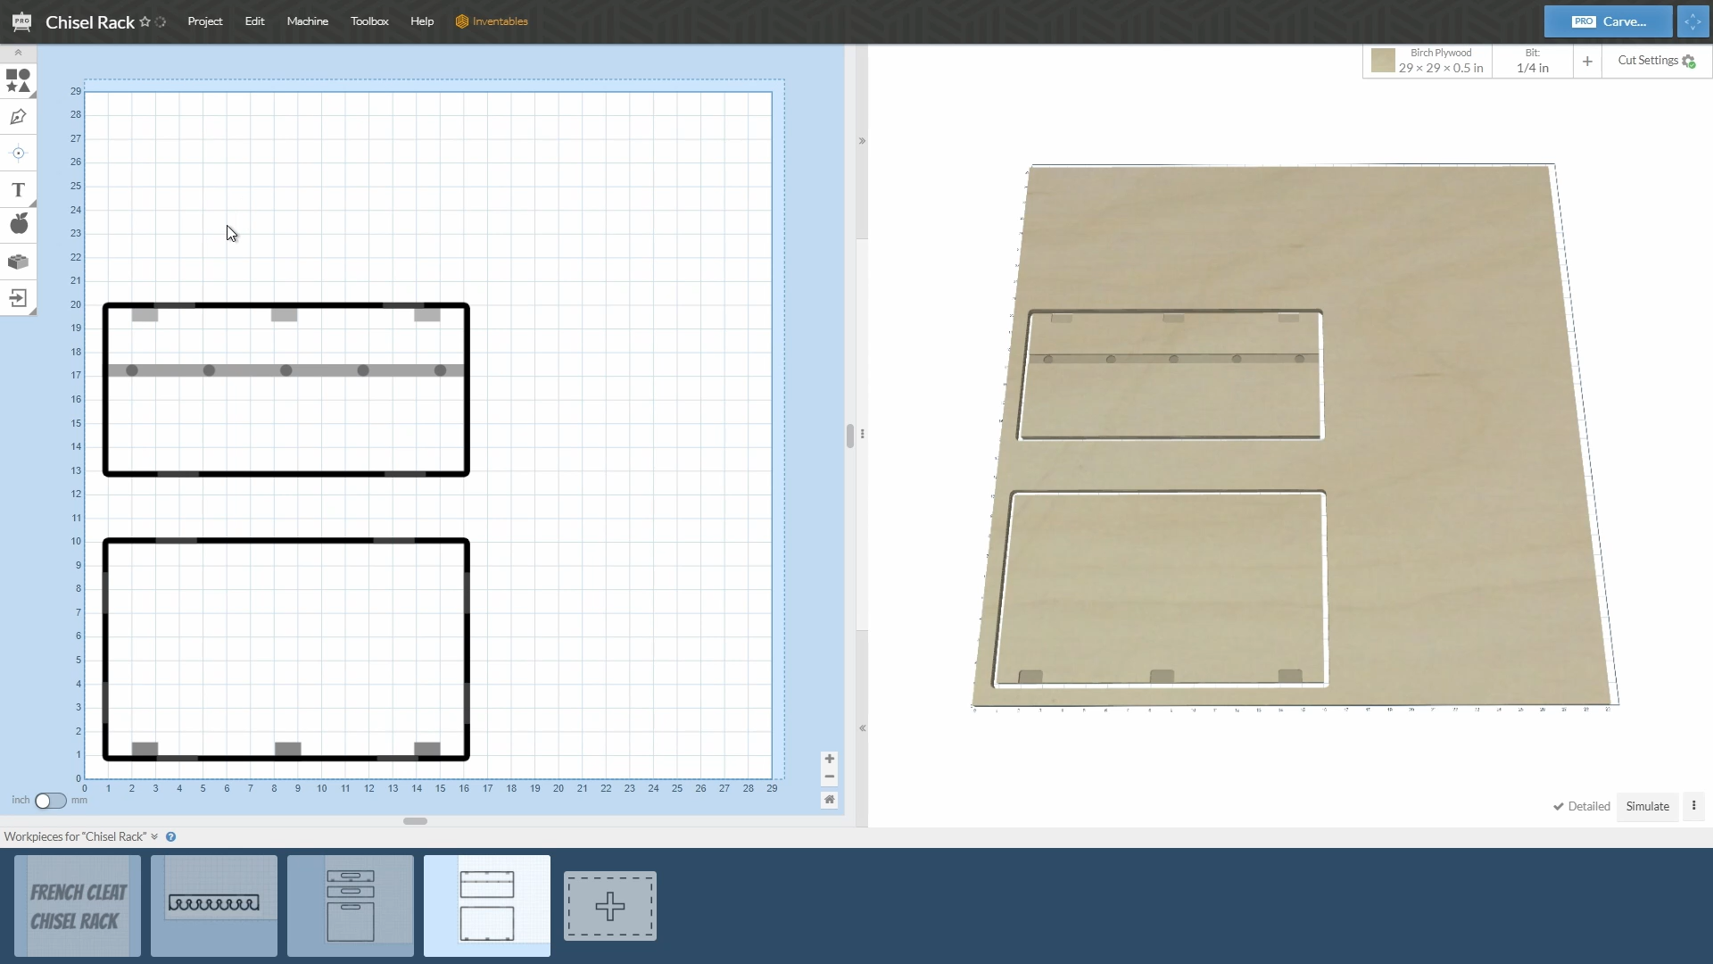Open the Toolbox menu
1713x964 pixels.
[369, 21]
